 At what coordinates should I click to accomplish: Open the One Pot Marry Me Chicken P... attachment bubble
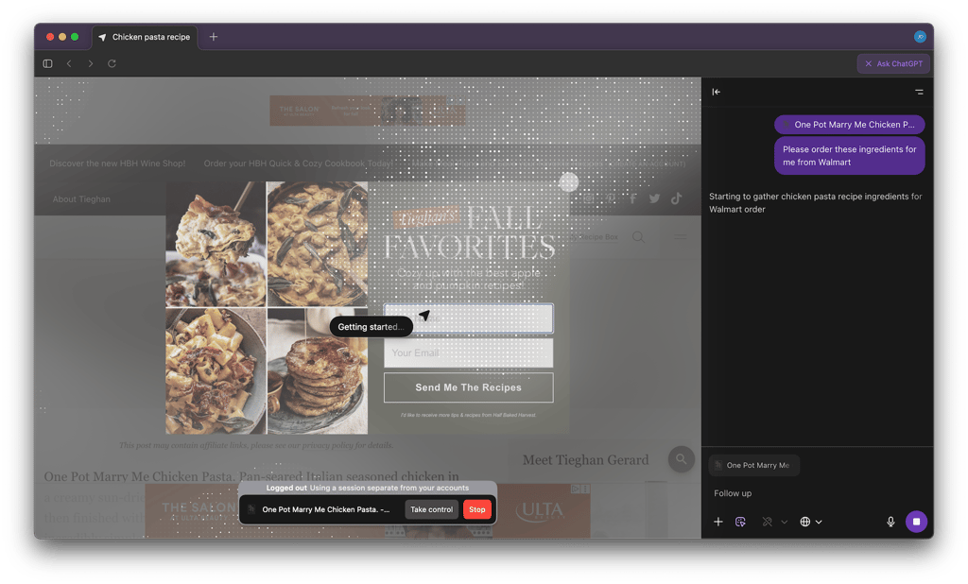tap(849, 125)
